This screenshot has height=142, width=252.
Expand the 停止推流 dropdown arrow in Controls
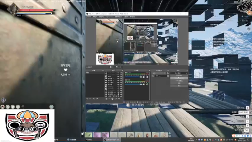click(186, 73)
